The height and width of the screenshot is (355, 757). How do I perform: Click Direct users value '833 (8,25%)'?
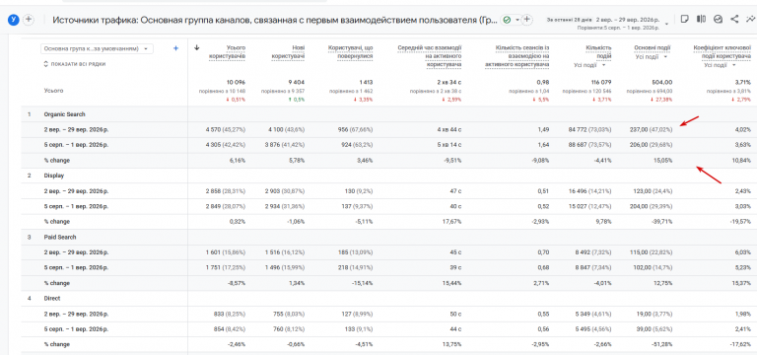point(230,314)
